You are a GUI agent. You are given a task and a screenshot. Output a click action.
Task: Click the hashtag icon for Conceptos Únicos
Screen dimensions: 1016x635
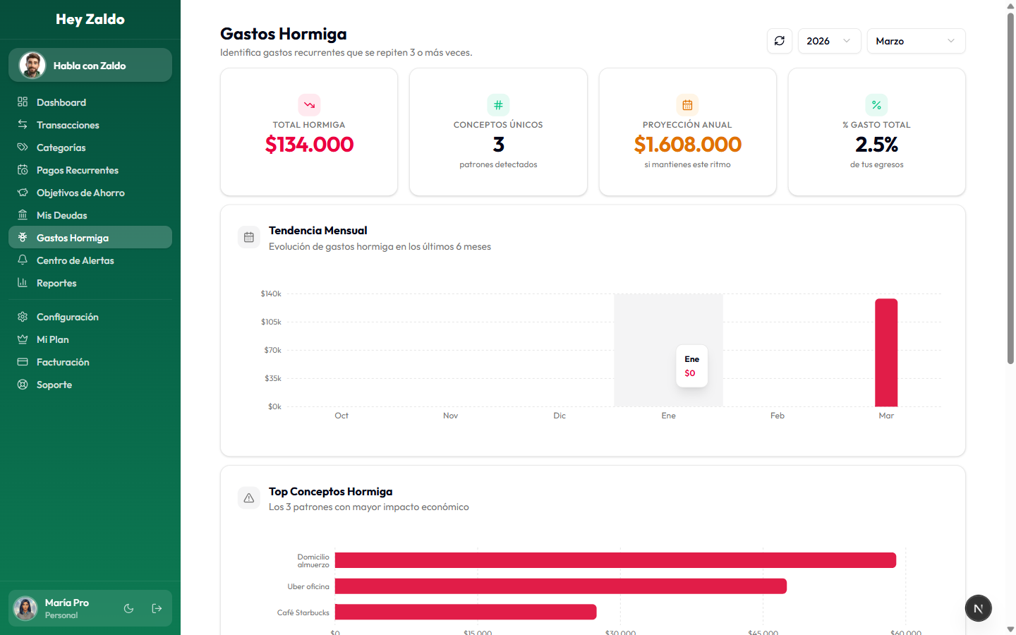(498, 105)
